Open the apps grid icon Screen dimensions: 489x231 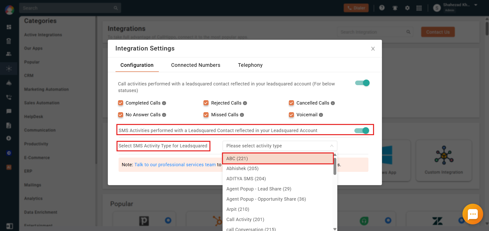point(419,8)
